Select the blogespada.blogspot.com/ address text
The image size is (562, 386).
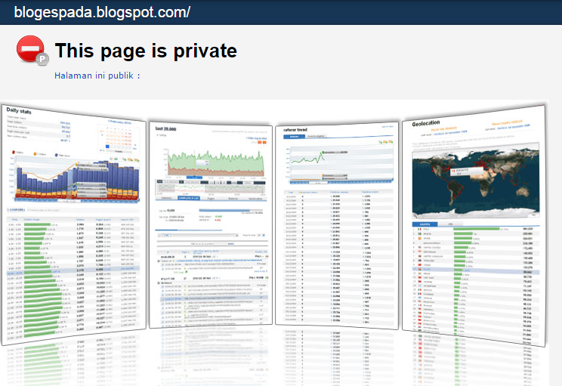point(102,12)
